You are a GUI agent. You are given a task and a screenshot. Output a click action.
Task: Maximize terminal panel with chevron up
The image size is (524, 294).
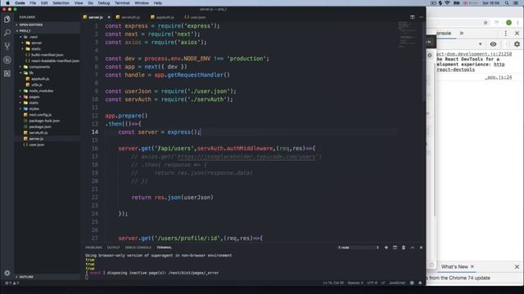click(x=413, y=247)
